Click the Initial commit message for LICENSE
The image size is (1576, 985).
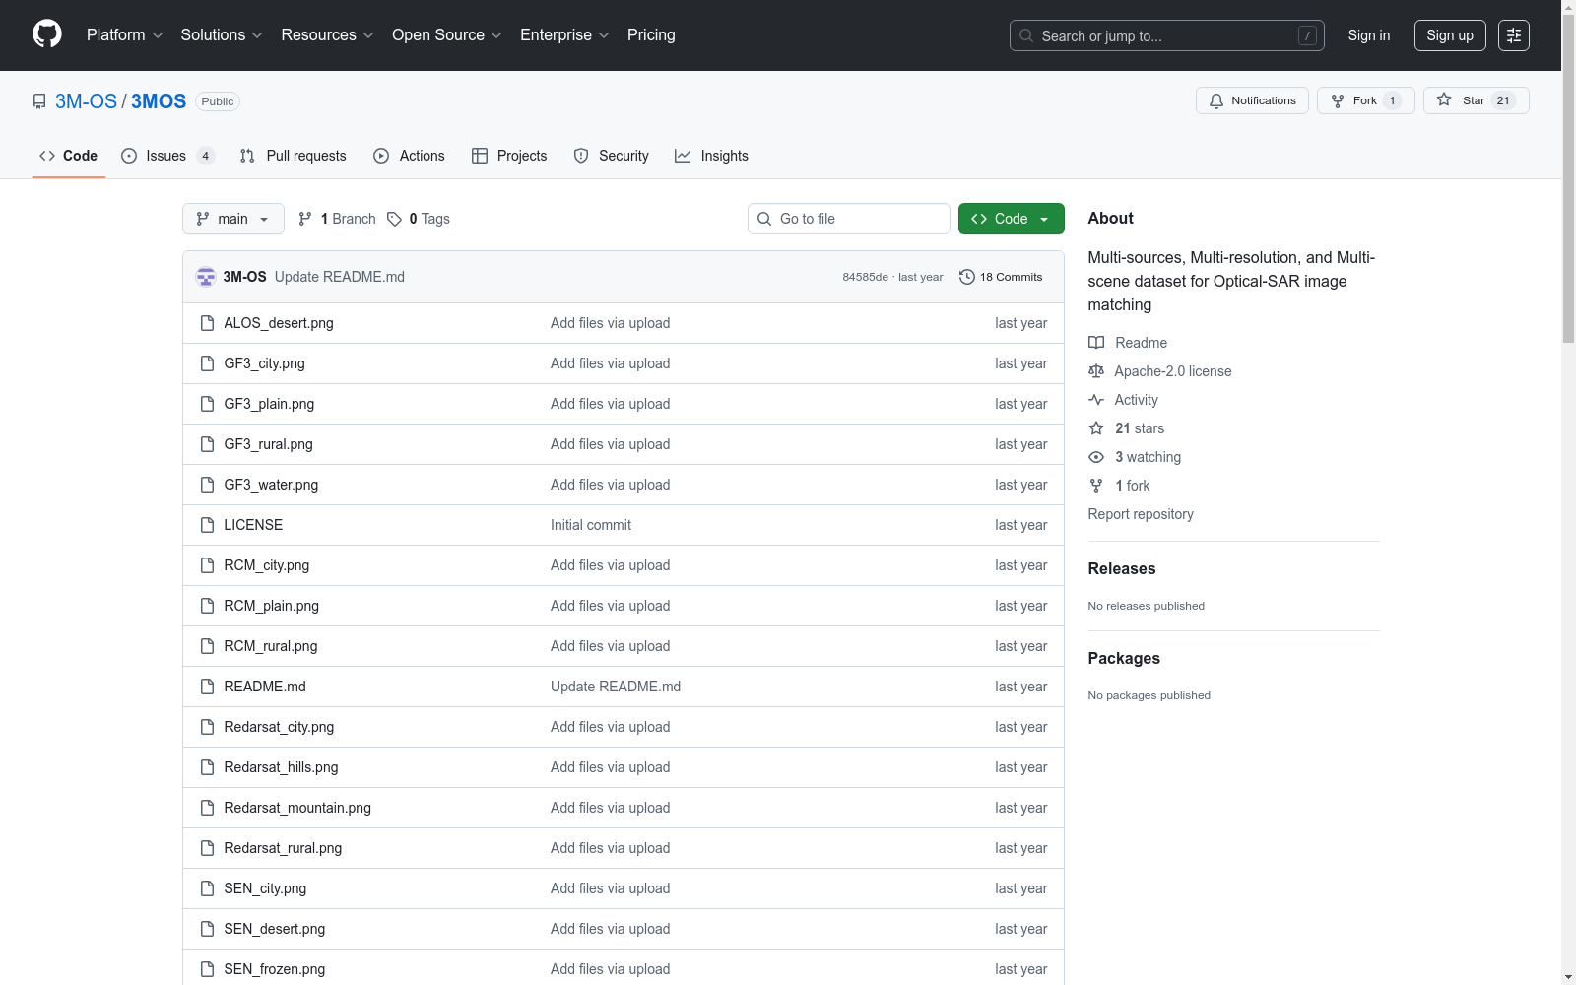tap(591, 525)
